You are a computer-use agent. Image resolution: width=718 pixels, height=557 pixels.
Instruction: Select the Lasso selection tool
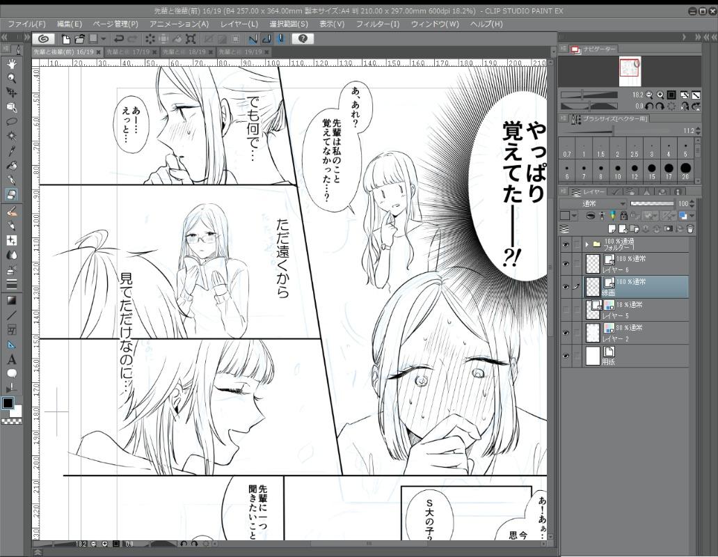pos(11,122)
